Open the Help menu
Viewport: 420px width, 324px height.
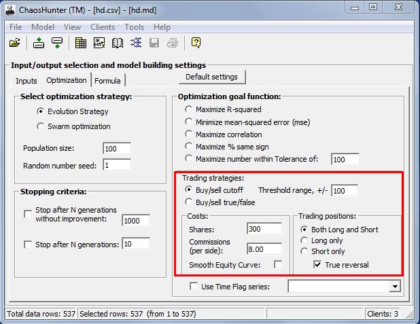[x=162, y=27]
